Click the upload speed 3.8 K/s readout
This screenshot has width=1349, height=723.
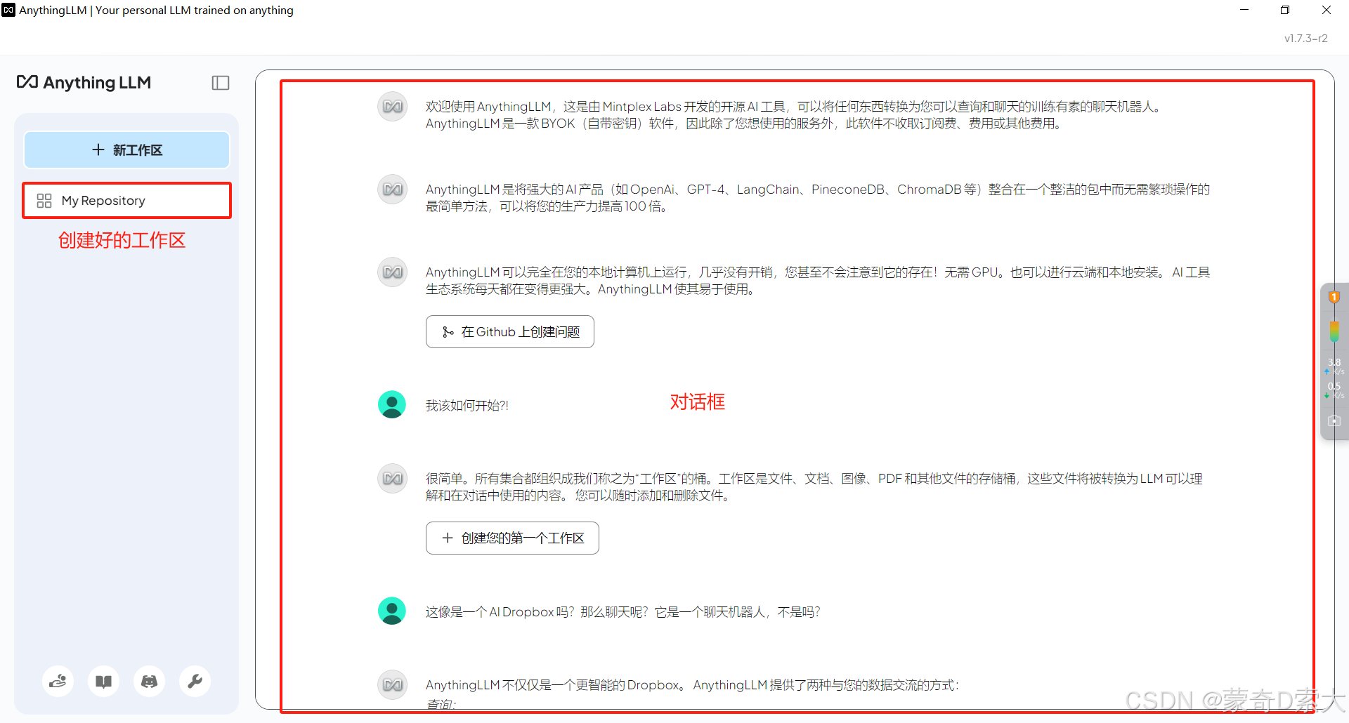[x=1334, y=366]
